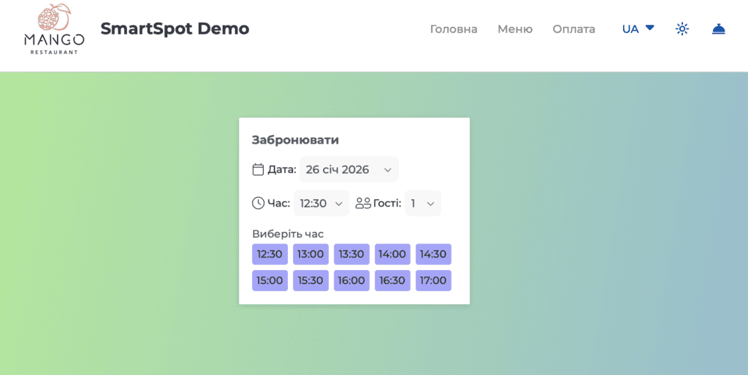Open the Оплата nav item
Viewport: 748px width, 375px height.
(x=574, y=29)
